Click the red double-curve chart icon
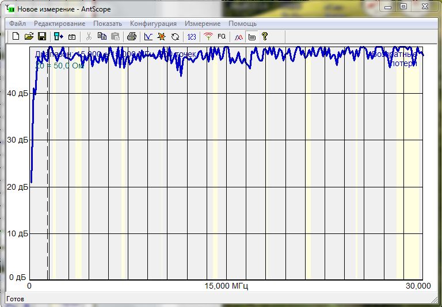The width and height of the screenshot is (442, 307). (238, 36)
